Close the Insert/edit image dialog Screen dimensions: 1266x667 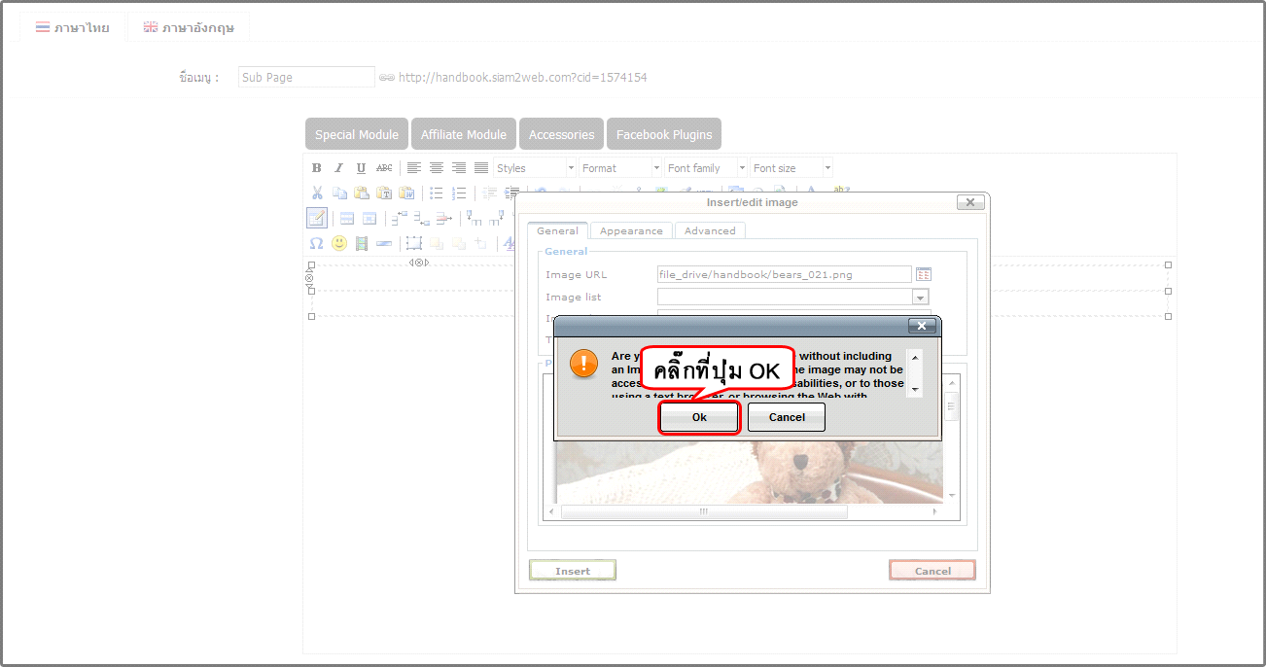pos(970,202)
